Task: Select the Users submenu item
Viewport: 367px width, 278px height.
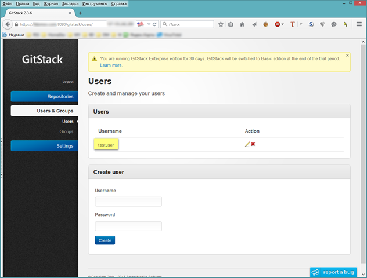Action: (x=67, y=122)
